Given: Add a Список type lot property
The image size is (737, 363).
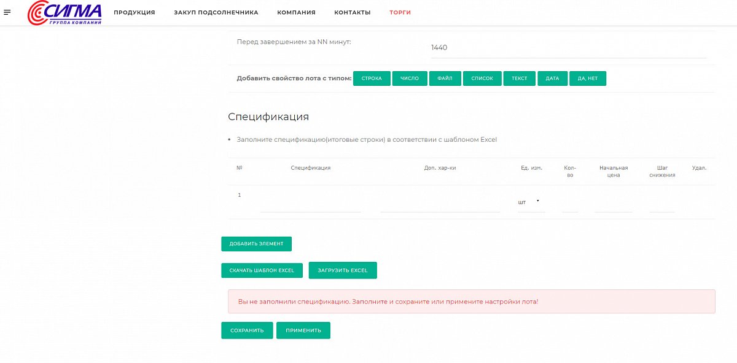Looking at the screenshot, I should [482, 78].
